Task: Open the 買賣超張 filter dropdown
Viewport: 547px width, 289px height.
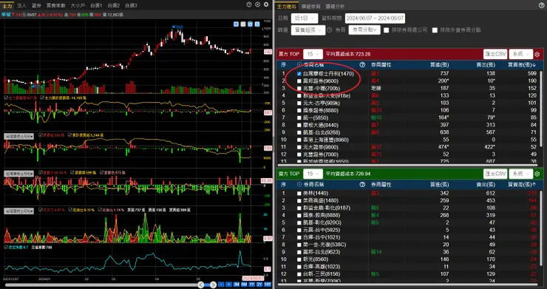Action: coord(308,30)
